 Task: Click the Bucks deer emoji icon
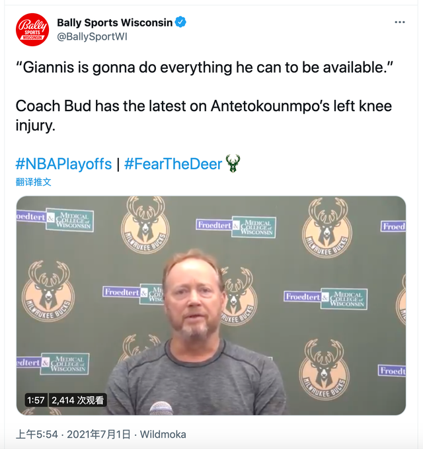pyautogui.click(x=233, y=163)
